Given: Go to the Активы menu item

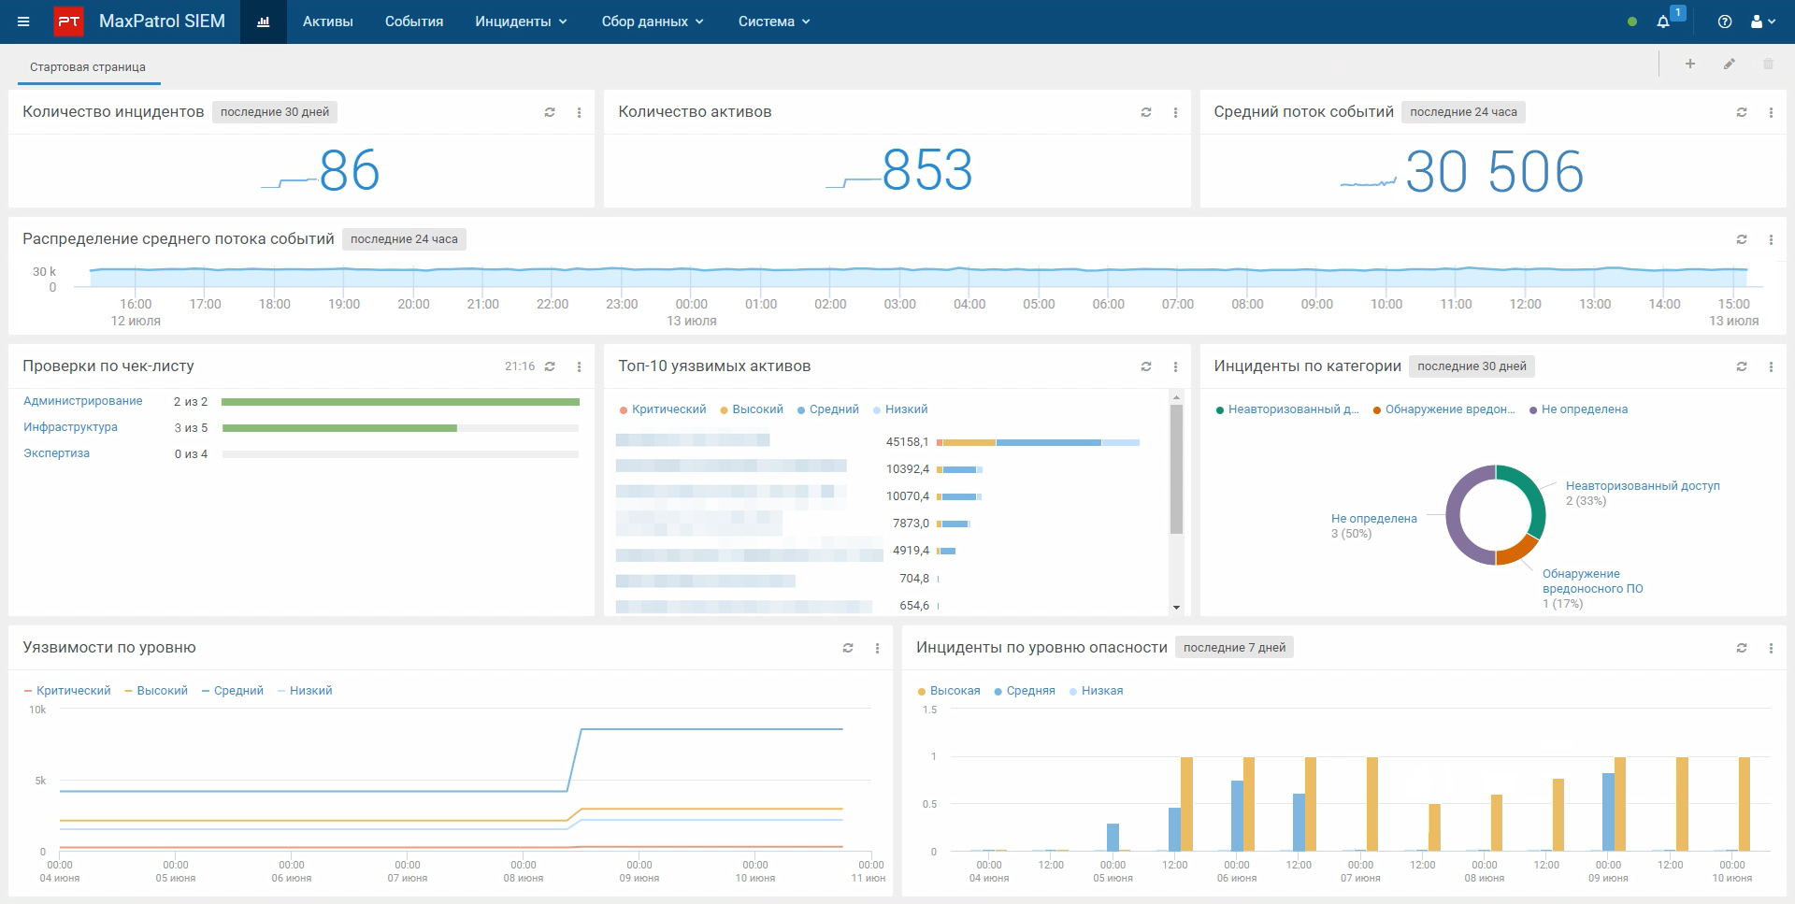Looking at the screenshot, I should (x=327, y=22).
